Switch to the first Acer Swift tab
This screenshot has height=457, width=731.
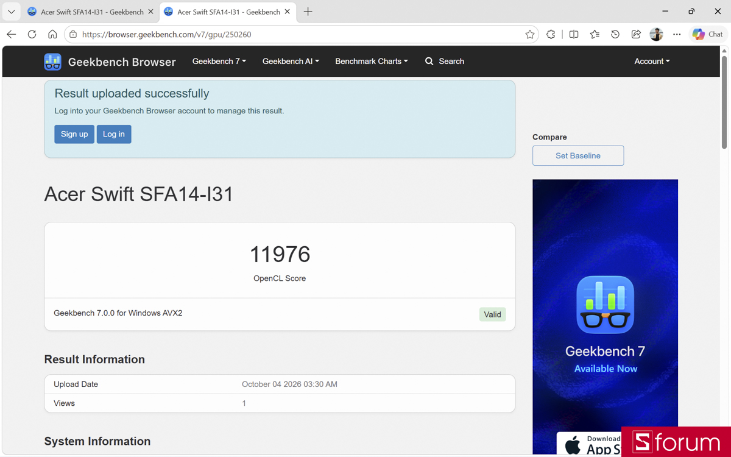(x=90, y=12)
